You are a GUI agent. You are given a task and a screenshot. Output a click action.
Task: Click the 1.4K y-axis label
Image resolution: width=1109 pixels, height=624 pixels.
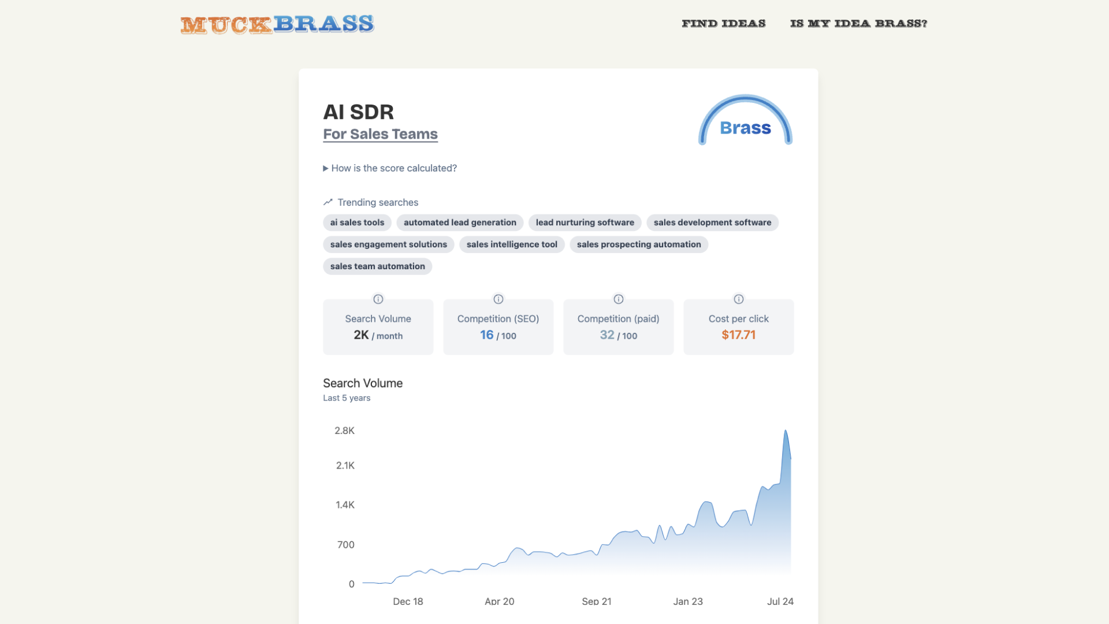[x=345, y=505]
